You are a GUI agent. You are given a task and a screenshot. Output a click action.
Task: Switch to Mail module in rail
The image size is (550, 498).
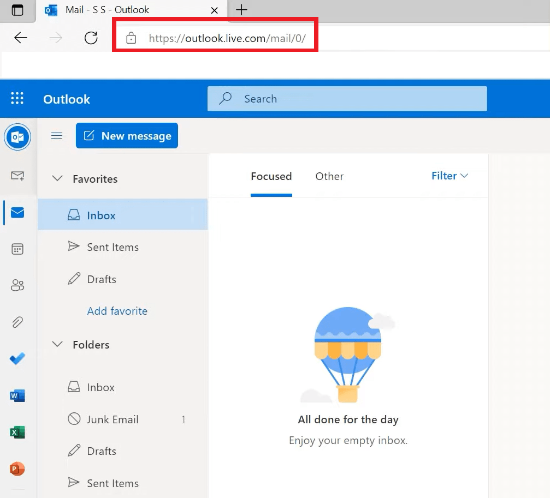[x=17, y=213]
